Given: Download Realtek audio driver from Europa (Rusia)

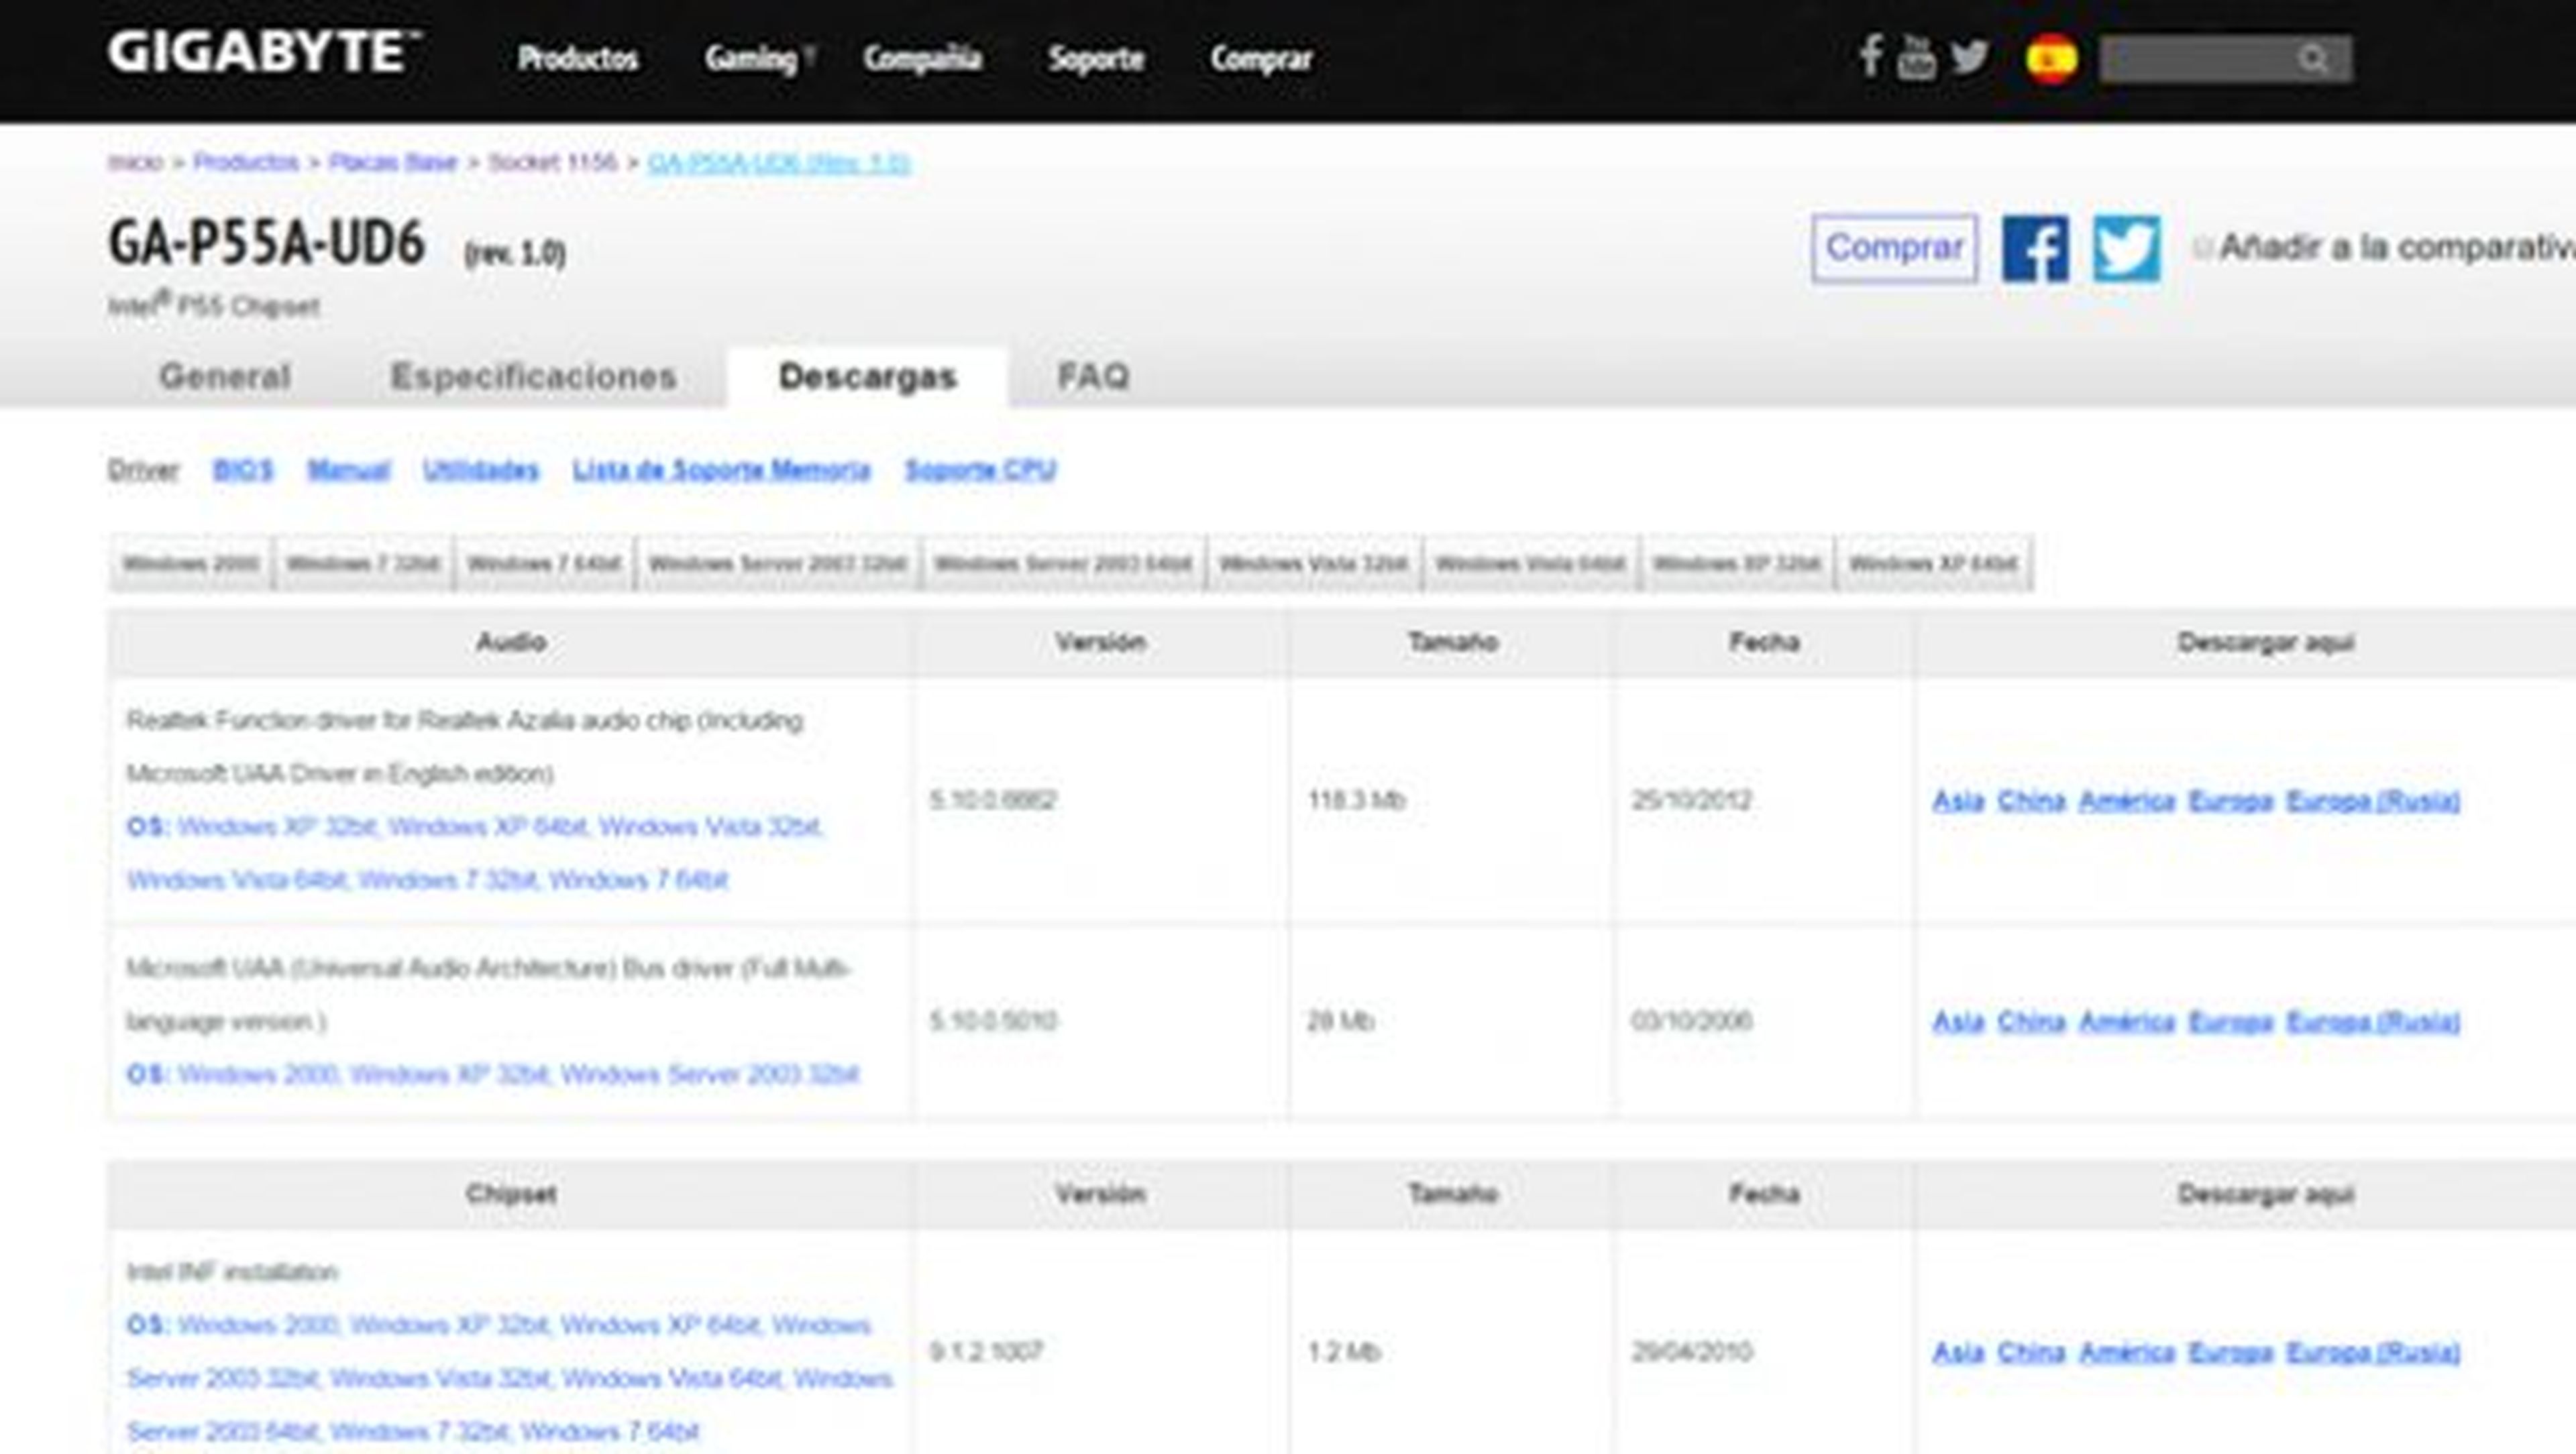Looking at the screenshot, I should [x=2372, y=801].
